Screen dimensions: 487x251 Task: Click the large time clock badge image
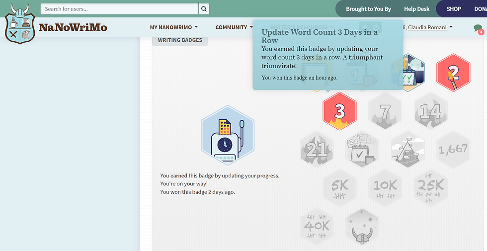point(228,135)
